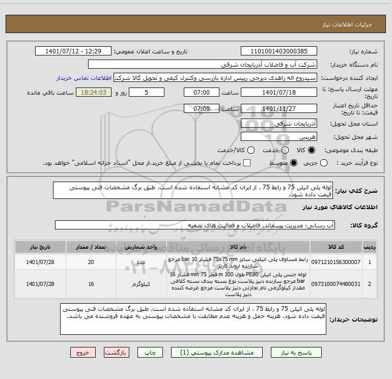Click the خروج exit button
The height and width of the screenshot is (379, 392).
pos(83,353)
